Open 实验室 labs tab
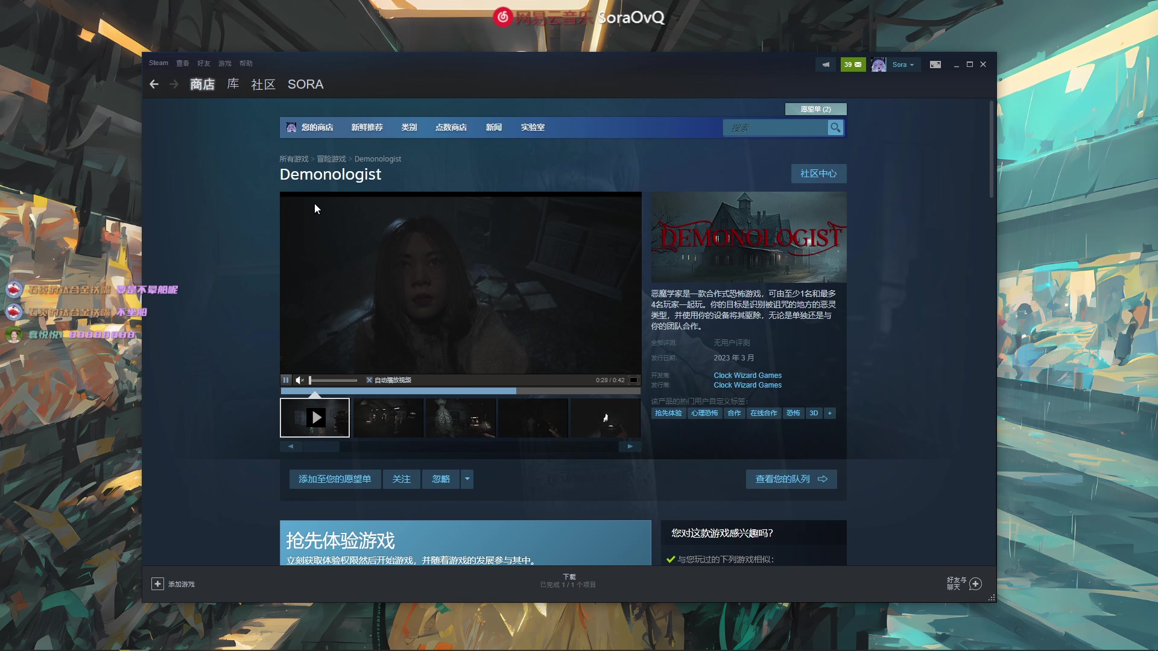1158x651 pixels. pos(533,127)
